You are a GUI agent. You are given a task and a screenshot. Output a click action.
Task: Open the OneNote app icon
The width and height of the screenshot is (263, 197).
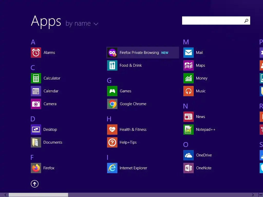point(189,168)
